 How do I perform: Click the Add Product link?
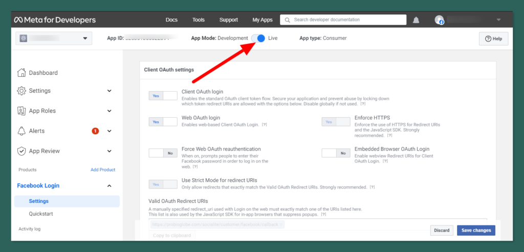[103, 170]
